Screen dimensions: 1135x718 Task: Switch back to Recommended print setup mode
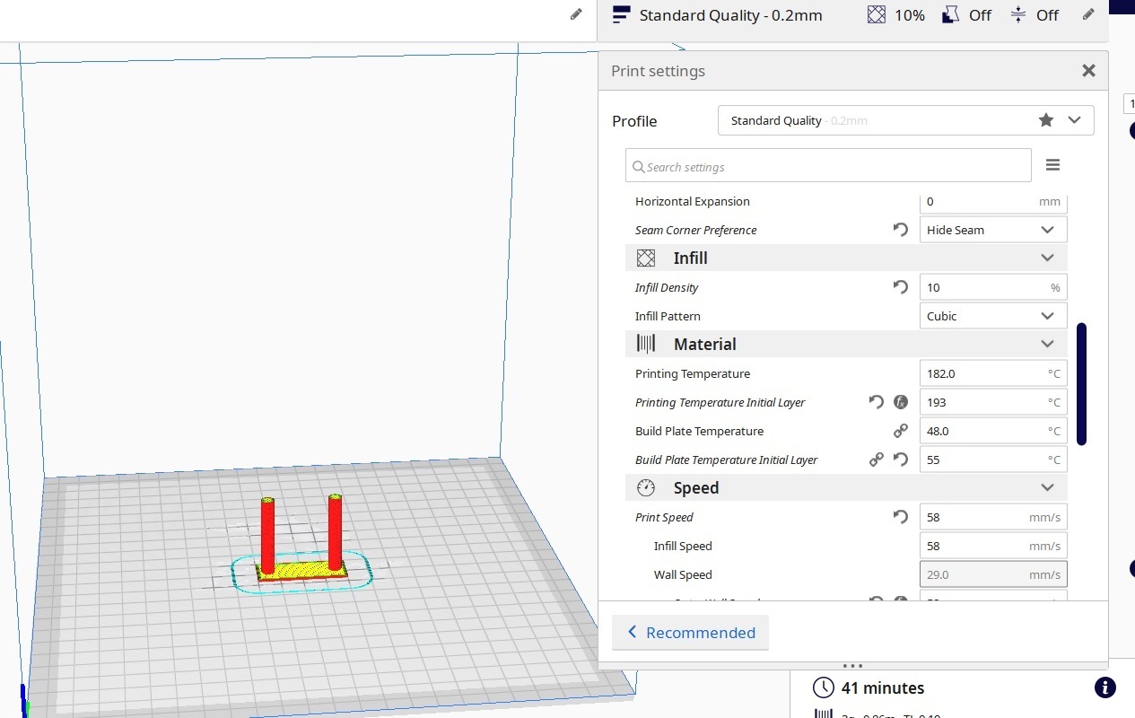click(690, 633)
